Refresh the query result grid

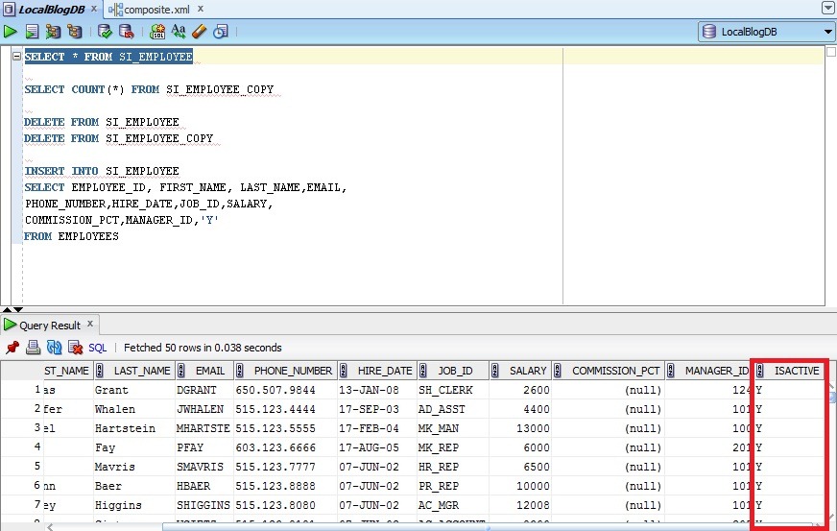[54, 348]
